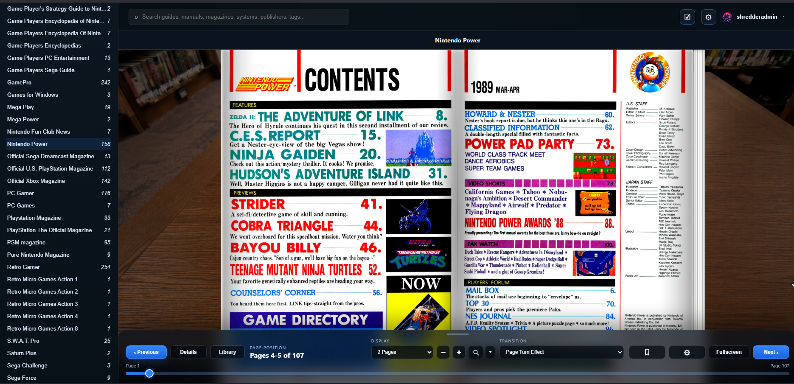Open Game Players Encyclopedias entry
This screenshot has height=384, width=794.
tap(59, 45)
